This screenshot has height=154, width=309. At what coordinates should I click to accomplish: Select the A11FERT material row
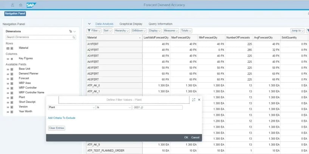(x=114, y=44)
